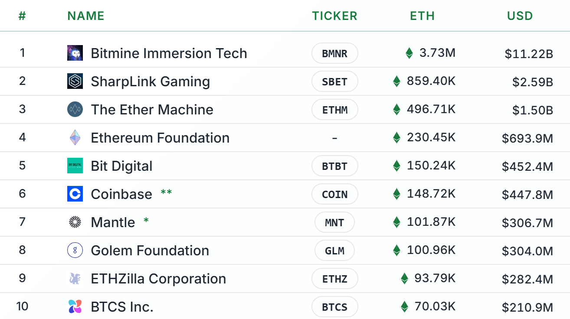Viewport: 570px width, 319px height.
Task: Select the SharpLink Gaming hexagon logo
Action: (x=75, y=81)
